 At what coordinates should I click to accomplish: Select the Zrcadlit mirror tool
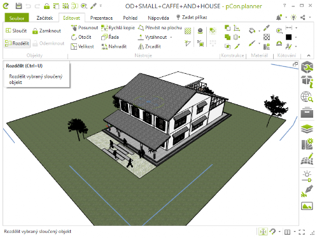150,46
